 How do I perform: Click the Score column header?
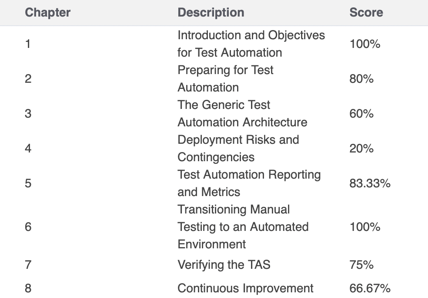[366, 12]
